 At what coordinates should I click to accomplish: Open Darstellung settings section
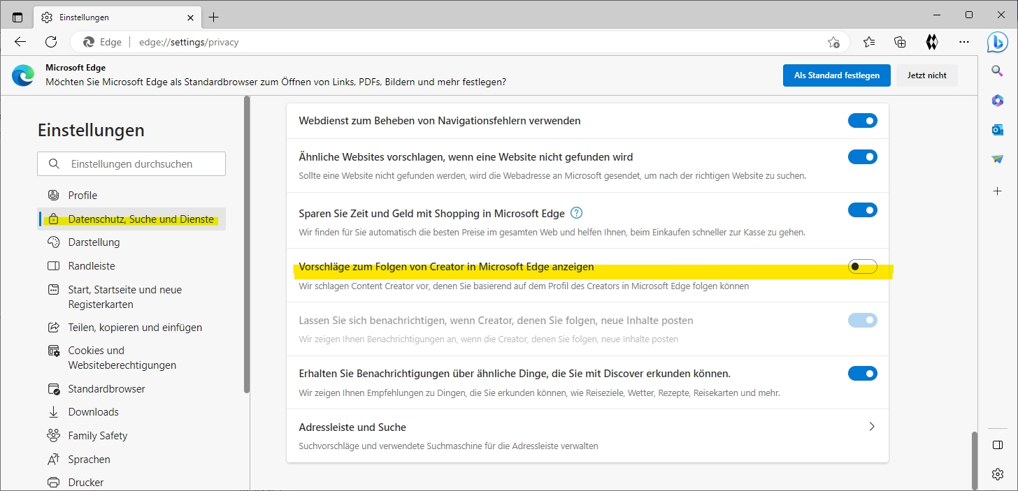tap(132, 242)
